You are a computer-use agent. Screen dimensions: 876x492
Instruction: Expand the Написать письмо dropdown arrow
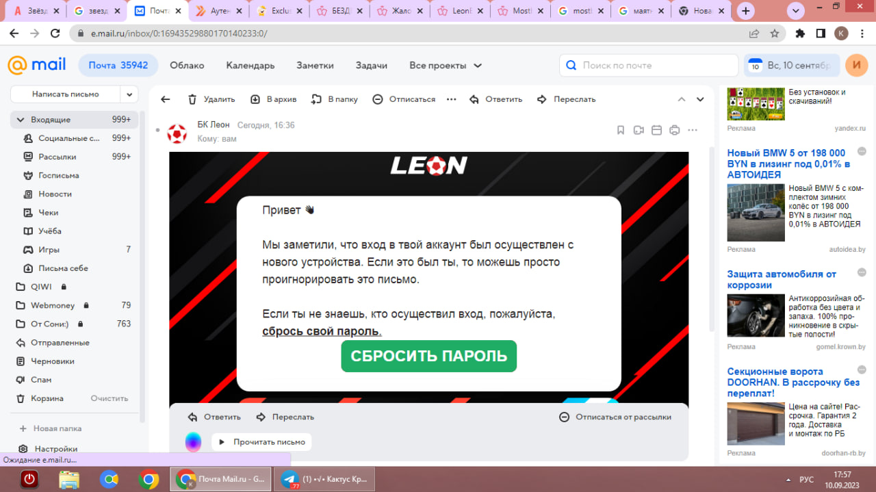coord(129,94)
